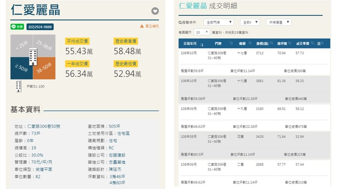Click the building icon in chart center
The width and height of the screenshot is (337, 189).
pyautogui.click(x=33, y=57)
